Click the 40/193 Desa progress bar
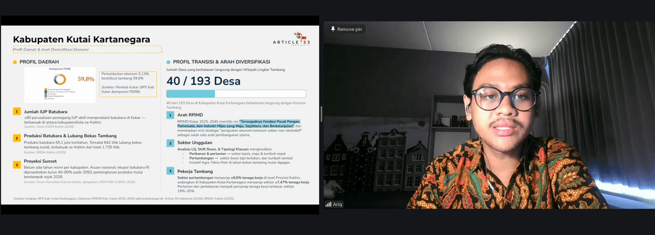The height and width of the screenshot is (235, 655). [x=236, y=93]
